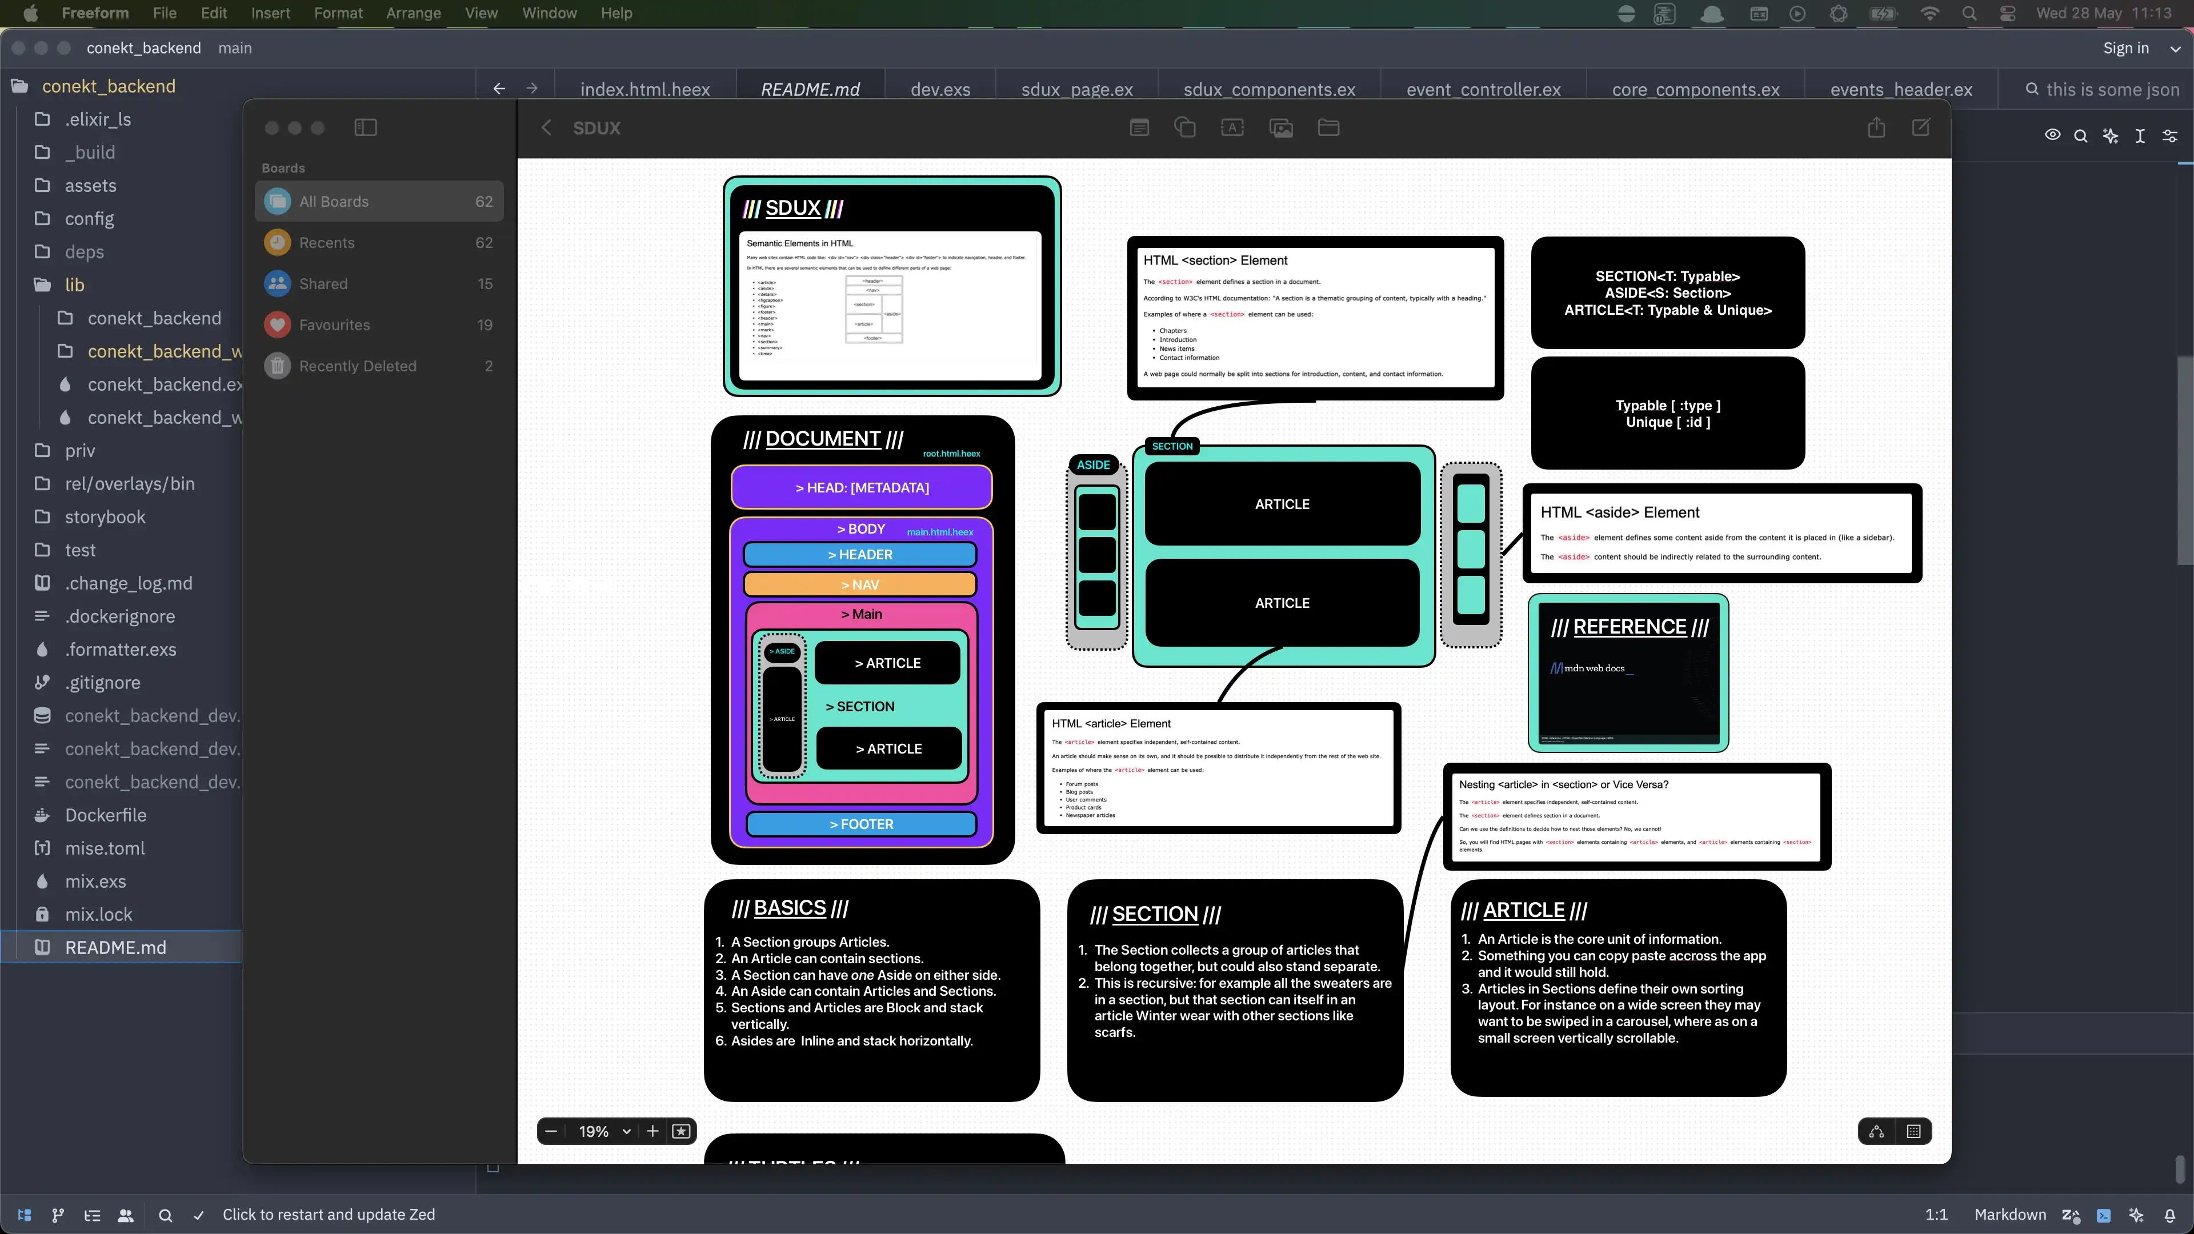Insert a sticky note from toolbar
The width and height of the screenshot is (2194, 1234).
coord(1139,128)
